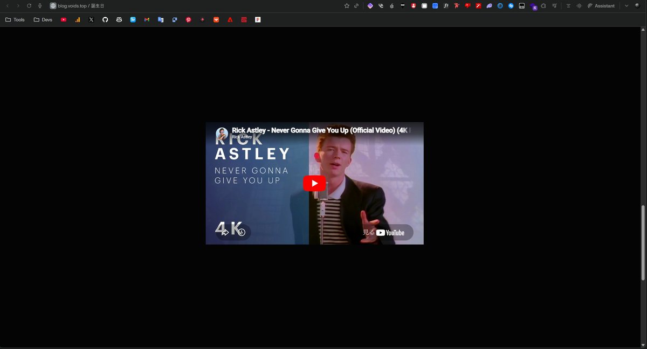The height and width of the screenshot is (349, 647).
Task: Open the Pinterest bookmark
Action: [189, 19]
